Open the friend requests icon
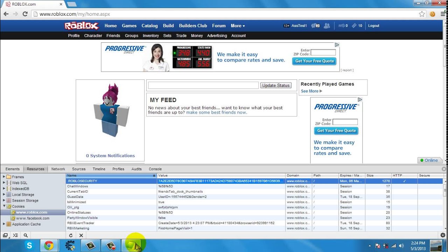This screenshot has width=448, height=252. (327, 26)
